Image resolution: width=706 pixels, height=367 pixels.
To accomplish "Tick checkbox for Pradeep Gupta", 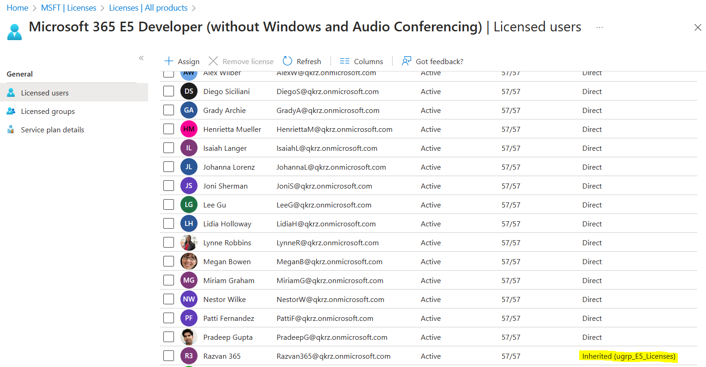I will [168, 337].
